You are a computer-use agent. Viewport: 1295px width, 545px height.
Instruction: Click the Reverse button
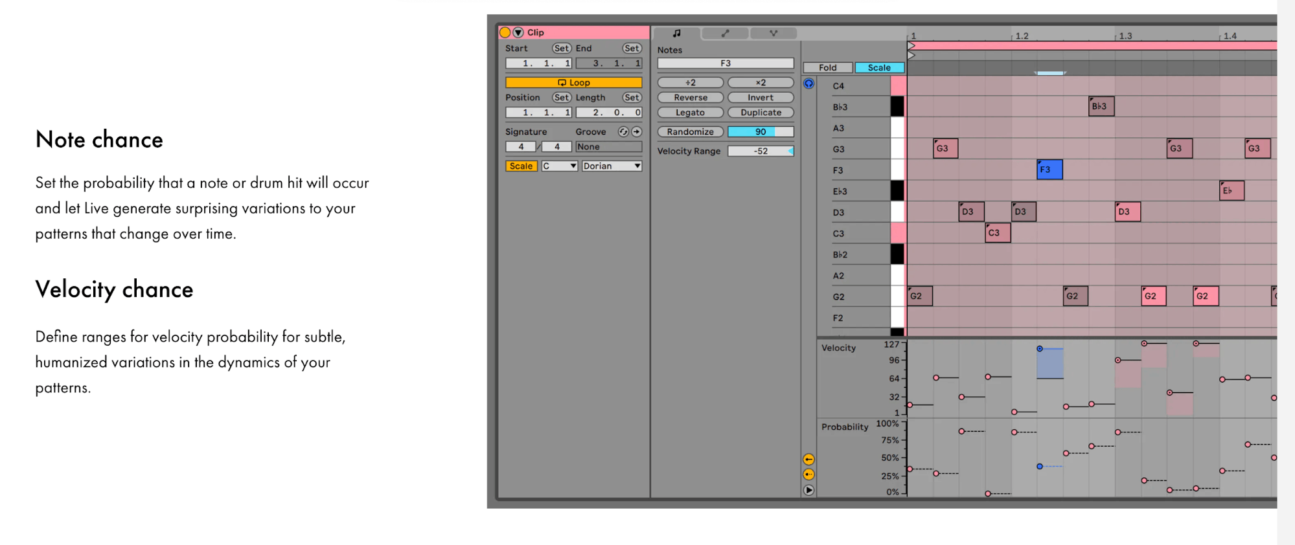[x=691, y=98]
